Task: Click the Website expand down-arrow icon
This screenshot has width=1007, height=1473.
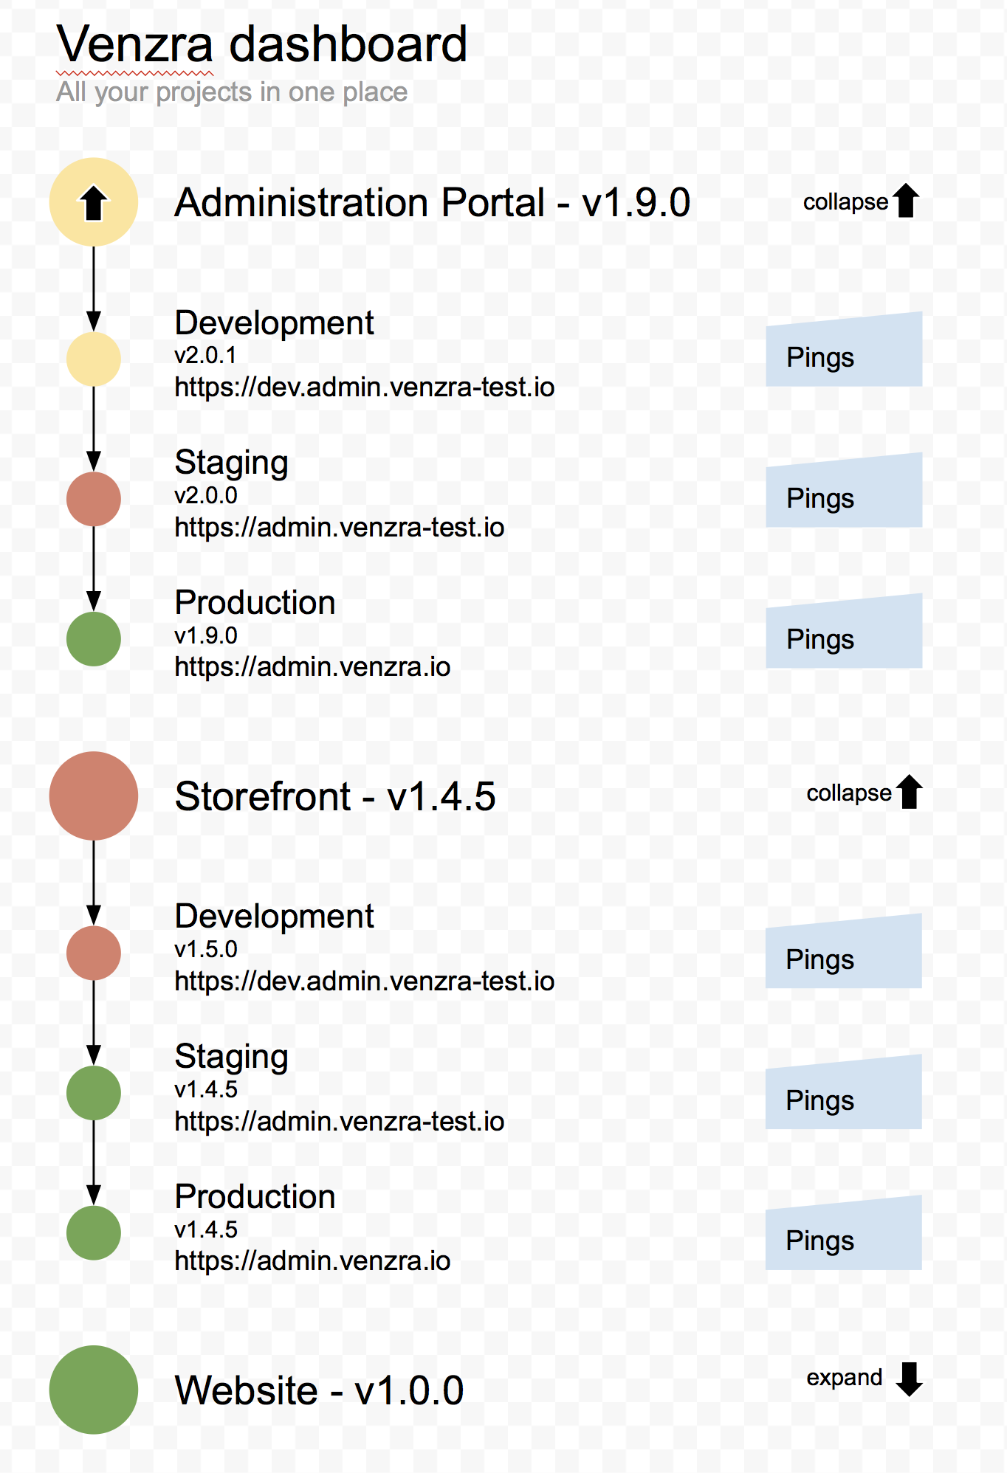Action: 910,1379
